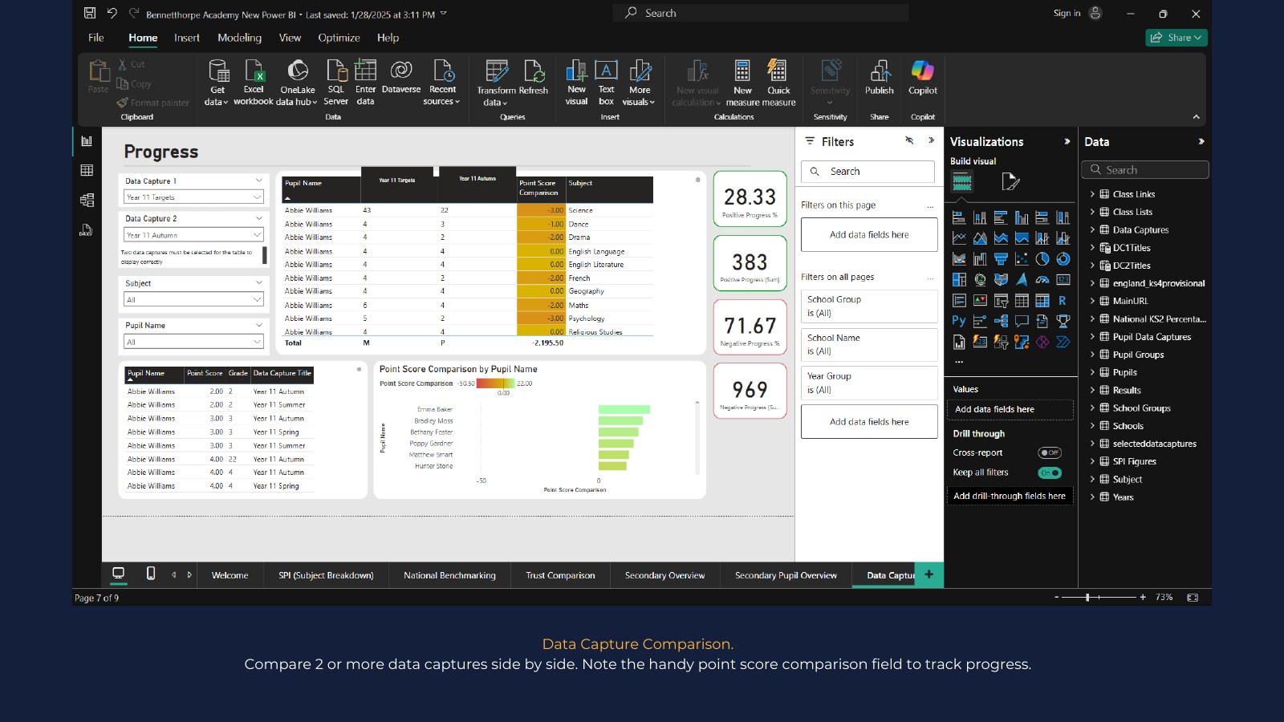The height and width of the screenshot is (722, 1284).
Task: Open the Optimize ribbon tab
Action: (339, 38)
